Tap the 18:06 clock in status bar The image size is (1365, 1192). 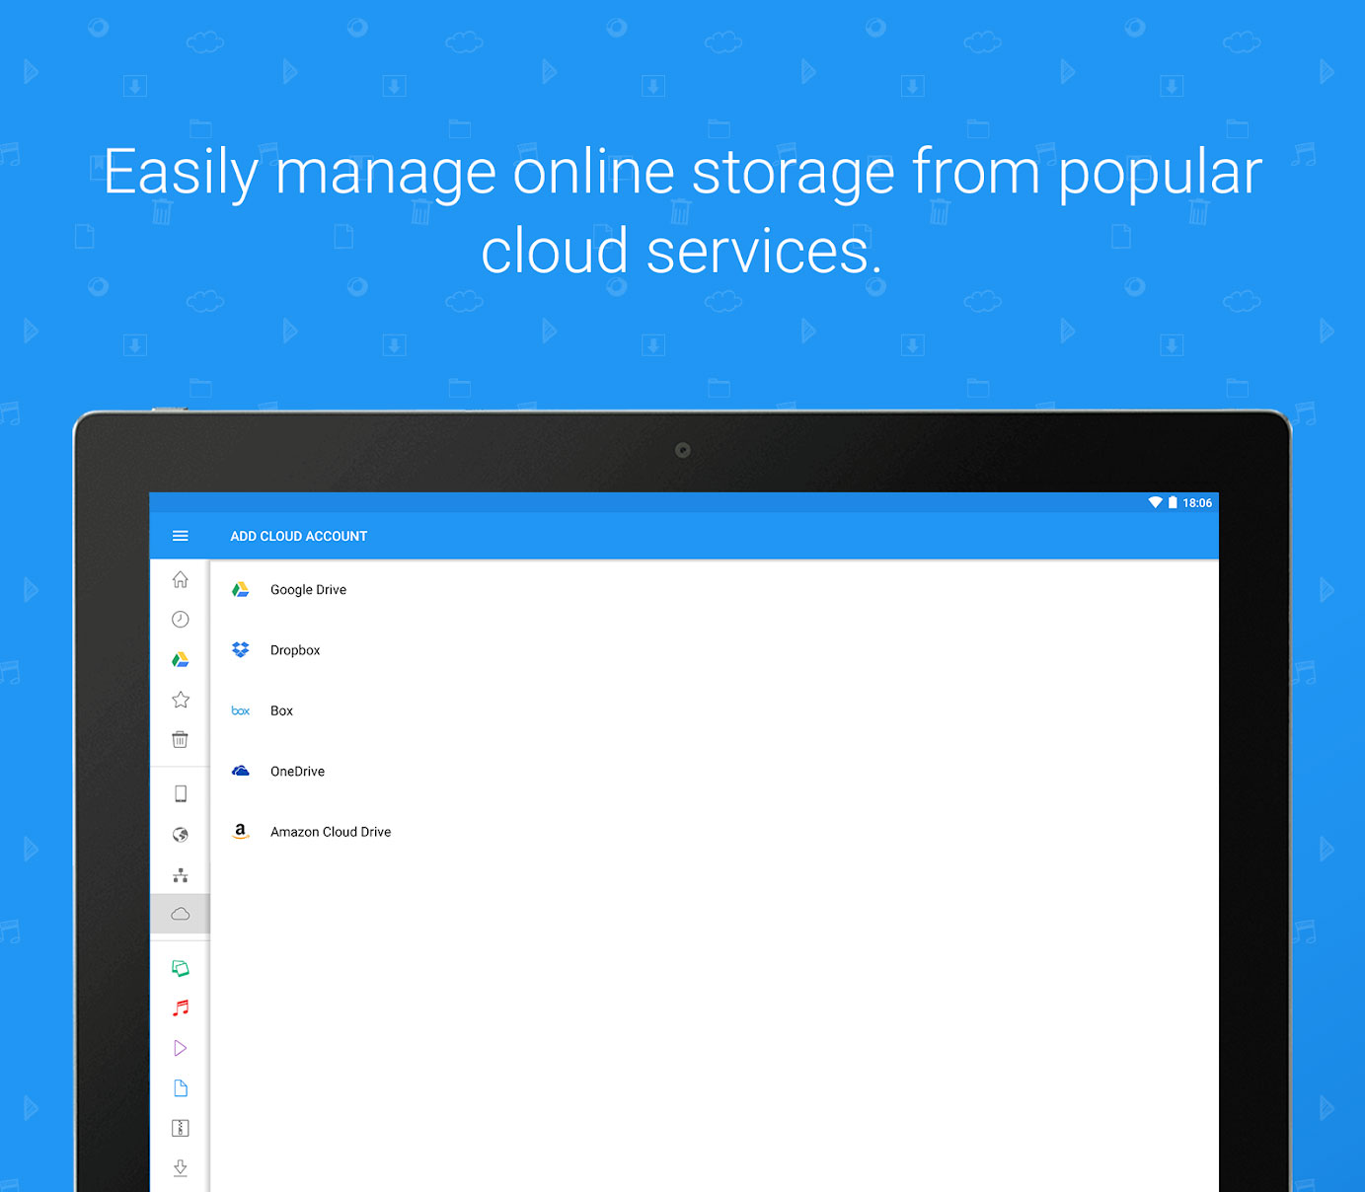(x=1197, y=503)
